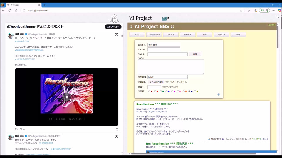Focus the 参照URL input field
This screenshot has height=158, width=282.
tap(168, 77)
